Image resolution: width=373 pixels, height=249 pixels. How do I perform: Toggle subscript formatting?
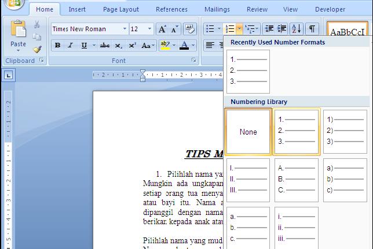pyautogui.click(x=118, y=45)
